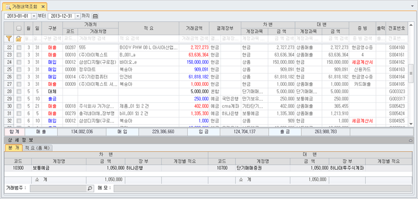
Task: Select voucher number S004160
Action: pos(397,48)
